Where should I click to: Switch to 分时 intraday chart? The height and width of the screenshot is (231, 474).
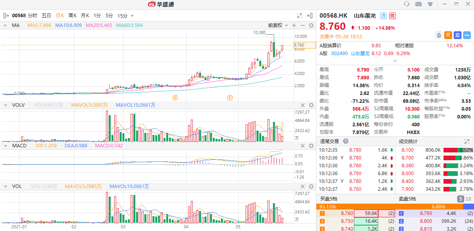(32, 16)
